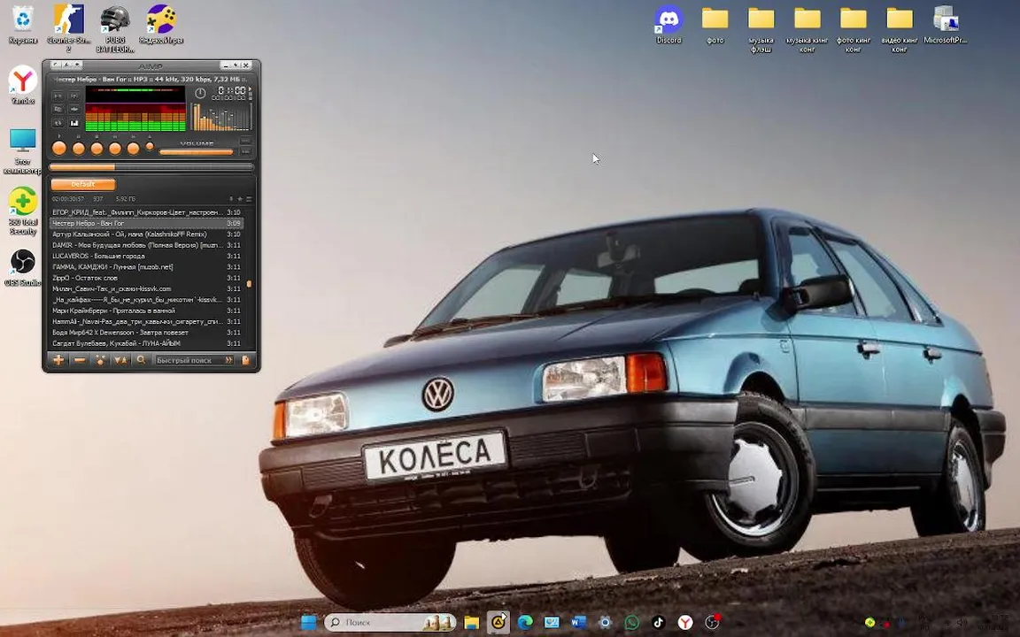Screen dimensions: 1020x637
Task: Click the small Open files eject button
Action: click(150, 146)
